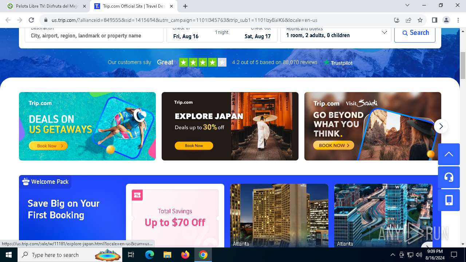The height and width of the screenshot is (262, 466).
Task: Open check-out date Sat, Aug 17
Action: (x=257, y=36)
